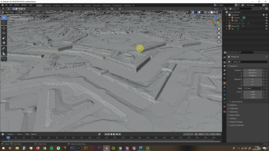Viewport: 269px width, 151px height.
Task: Open the Output properties tab
Action: pos(224,66)
